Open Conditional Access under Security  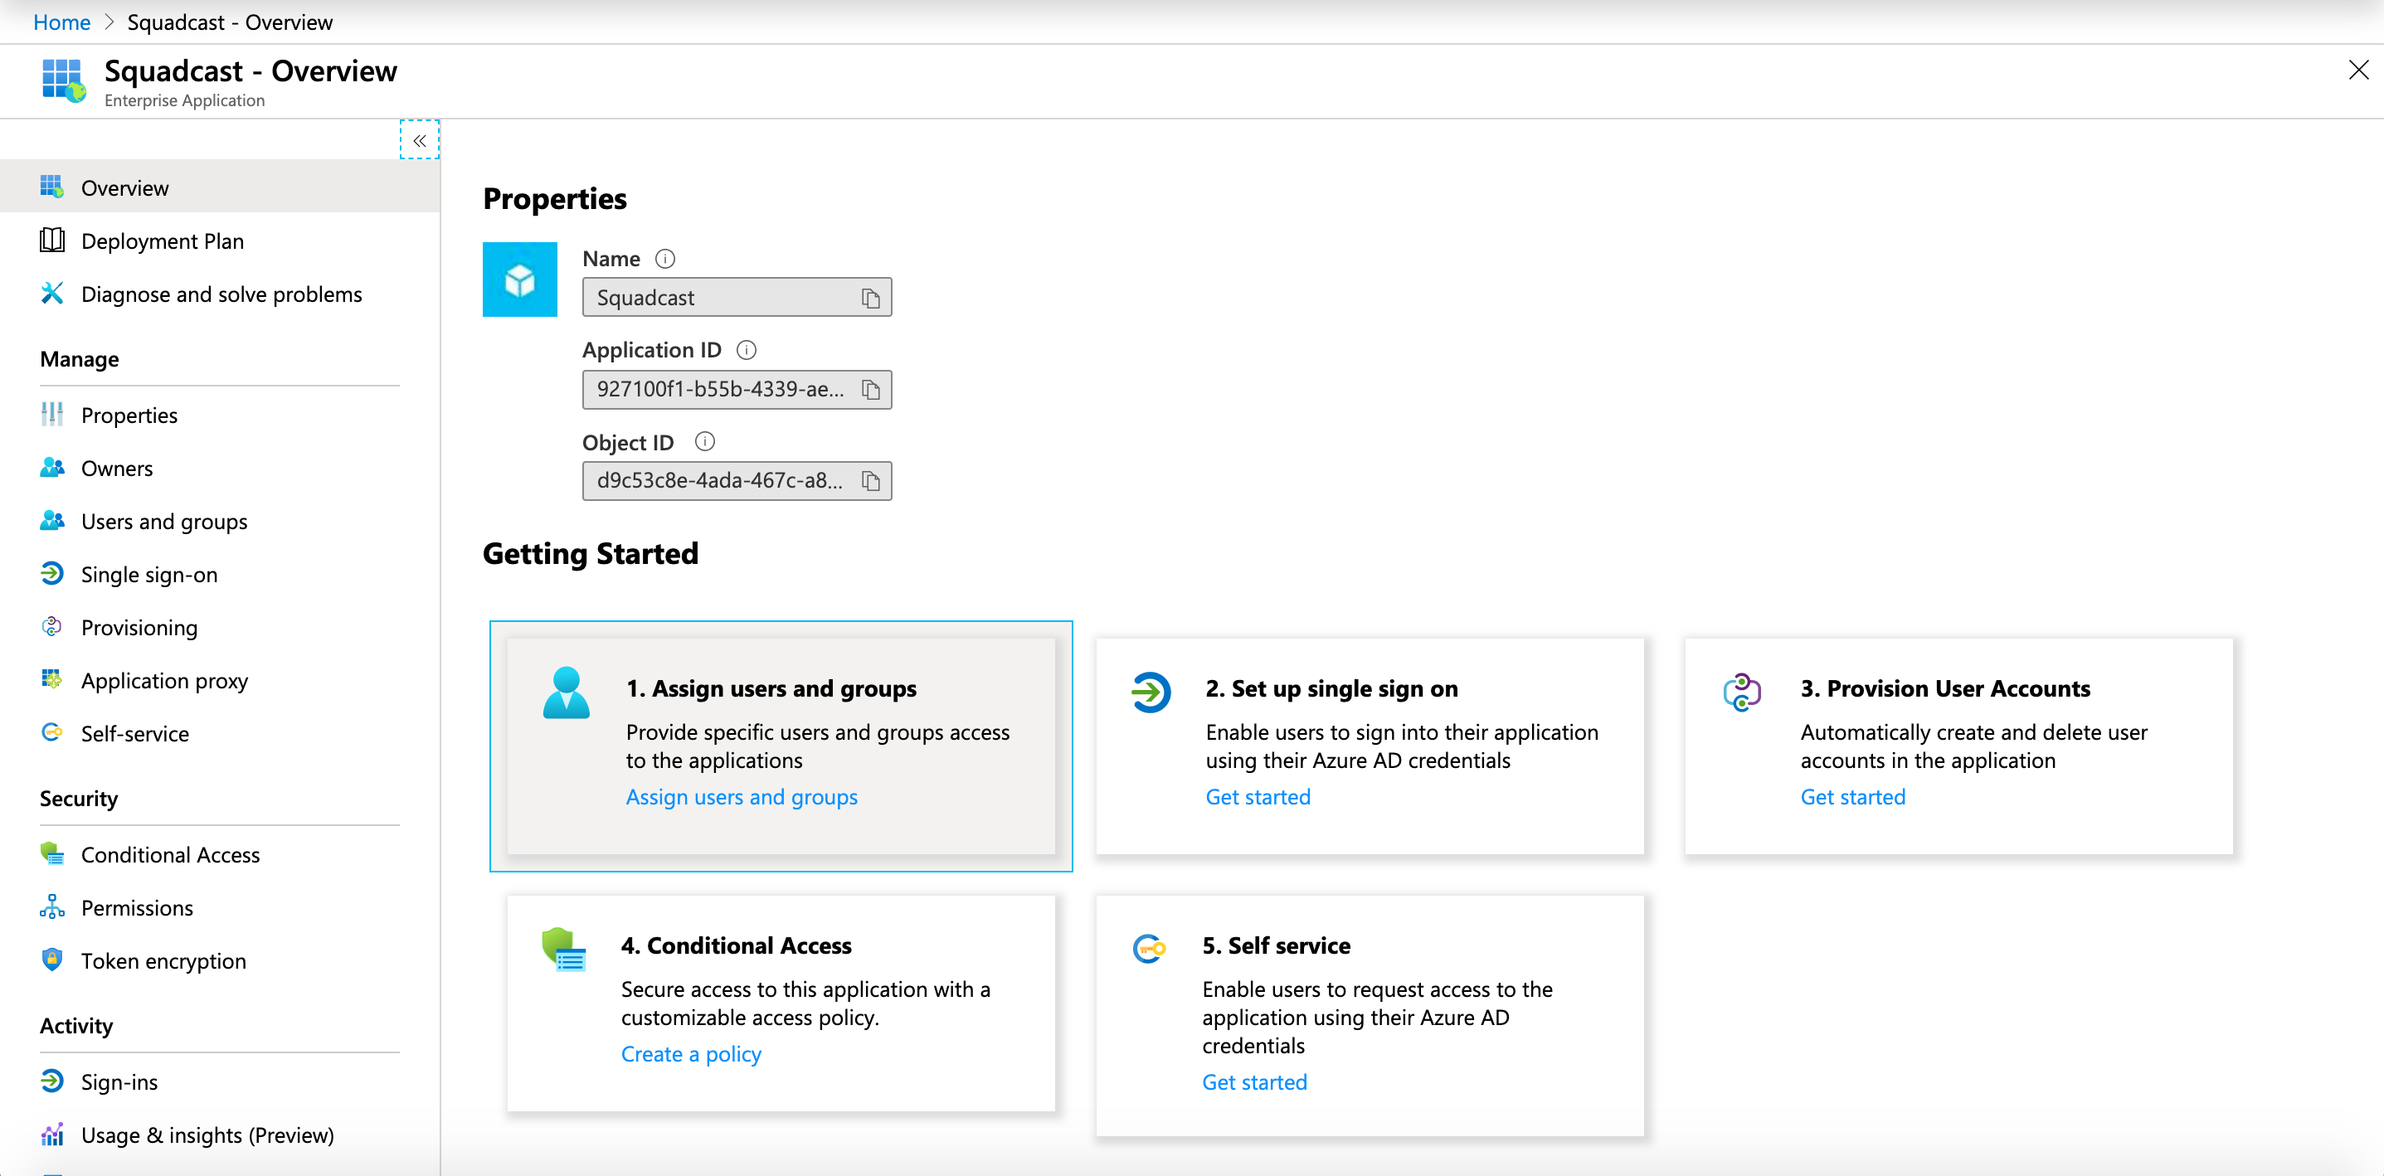coord(170,855)
